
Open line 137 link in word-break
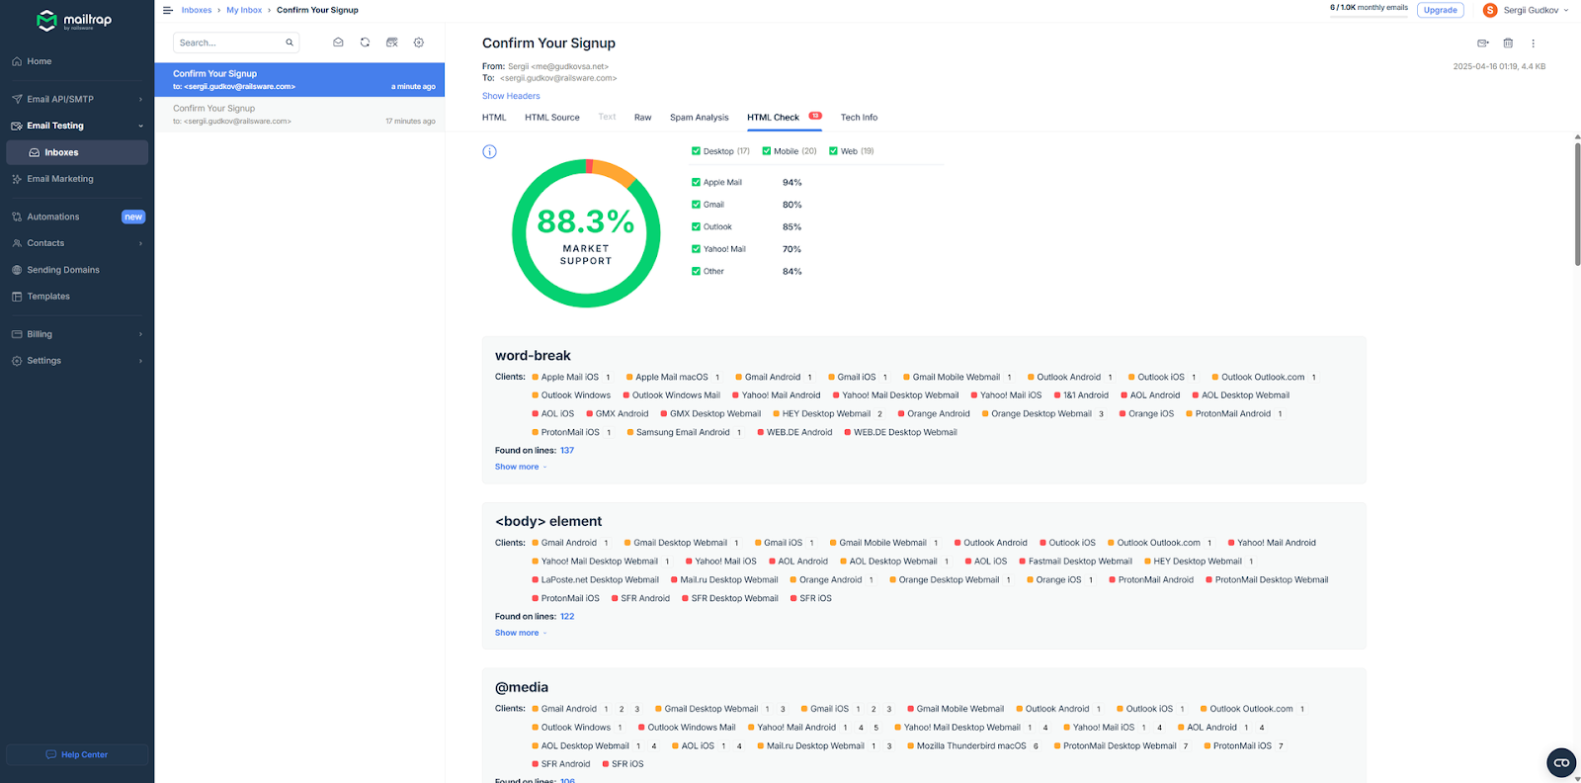click(x=567, y=451)
